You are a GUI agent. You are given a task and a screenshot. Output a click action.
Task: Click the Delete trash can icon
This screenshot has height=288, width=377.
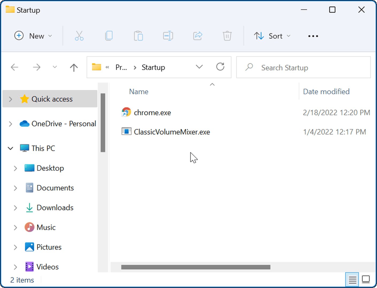click(227, 36)
